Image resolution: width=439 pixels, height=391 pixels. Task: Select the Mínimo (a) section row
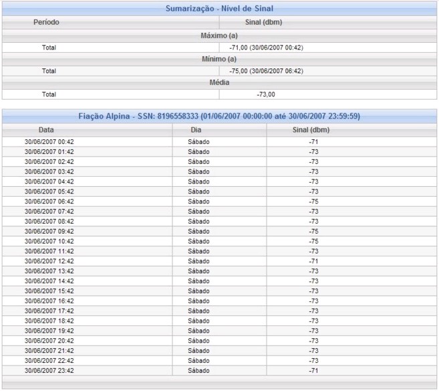219,59
